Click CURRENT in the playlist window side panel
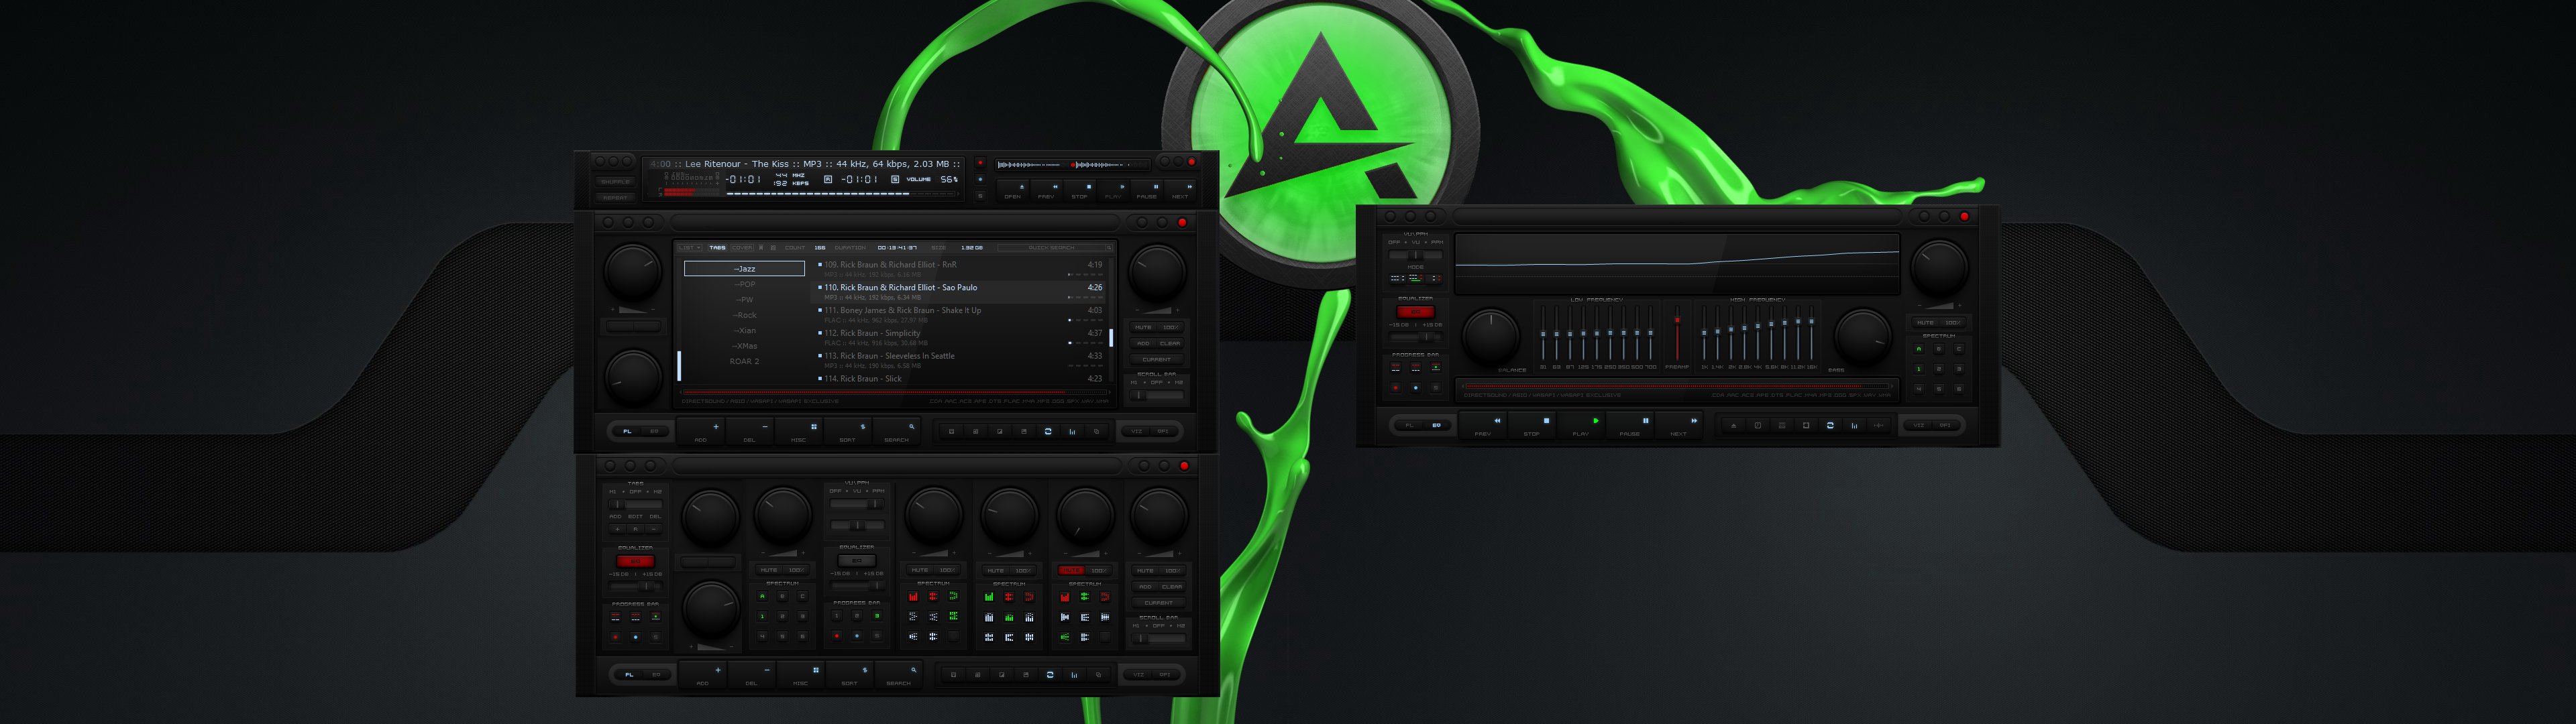Viewport: 2576px width, 724px height. [x=1157, y=359]
